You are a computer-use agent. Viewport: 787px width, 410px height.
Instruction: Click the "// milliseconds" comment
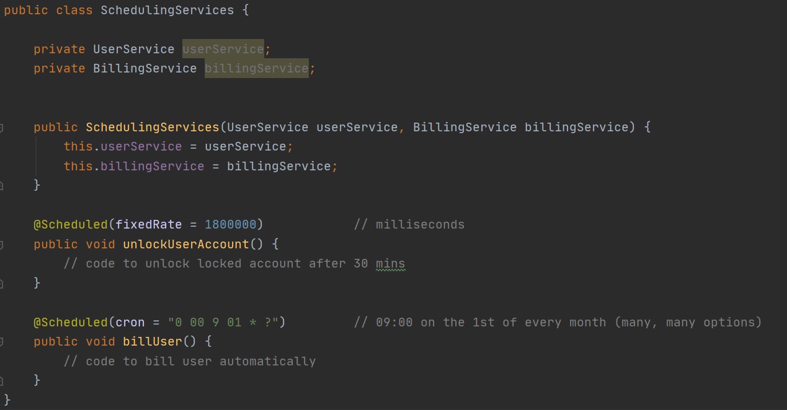(409, 224)
